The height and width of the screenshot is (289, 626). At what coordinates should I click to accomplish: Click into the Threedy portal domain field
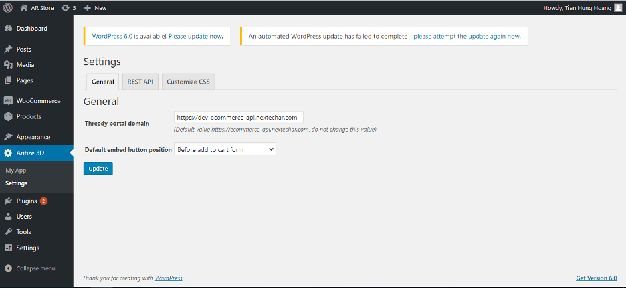coord(239,117)
